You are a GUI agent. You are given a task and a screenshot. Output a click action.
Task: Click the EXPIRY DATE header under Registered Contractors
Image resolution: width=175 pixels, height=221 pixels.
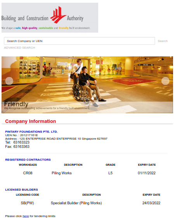(147, 165)
